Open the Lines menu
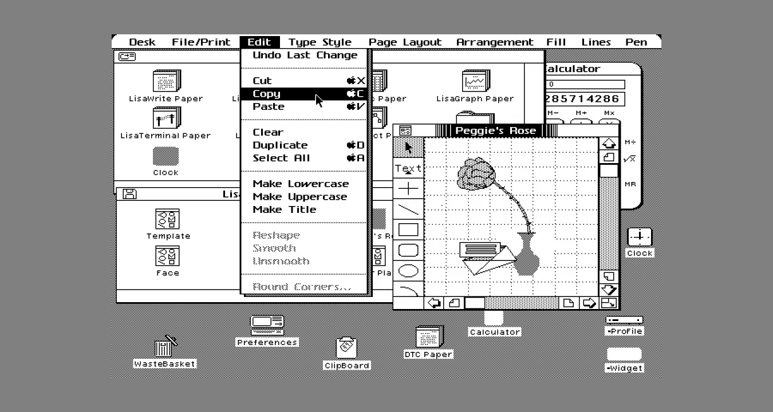773x412 pixels. [x=596, y=42]
